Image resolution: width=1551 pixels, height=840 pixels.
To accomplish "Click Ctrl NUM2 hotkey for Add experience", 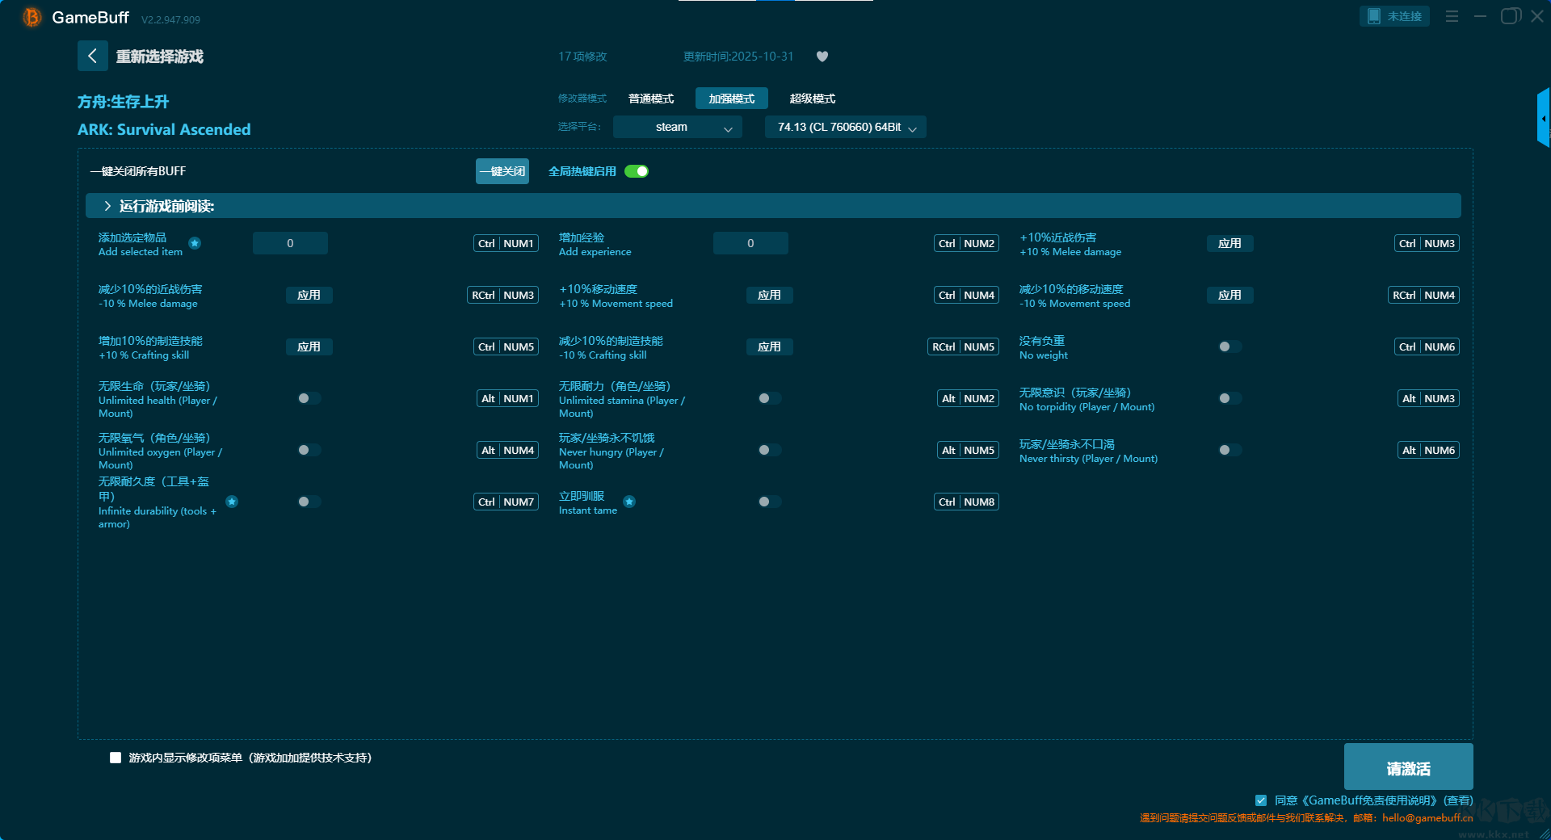I will click(x=967, y=243).
